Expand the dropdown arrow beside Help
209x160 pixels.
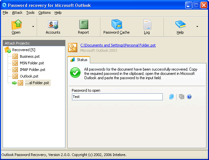coord(197,27)
